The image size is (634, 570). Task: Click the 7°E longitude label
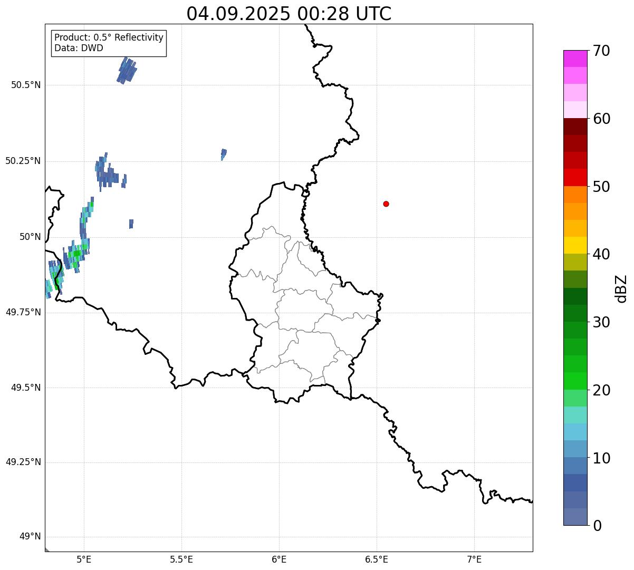point(474,560)
